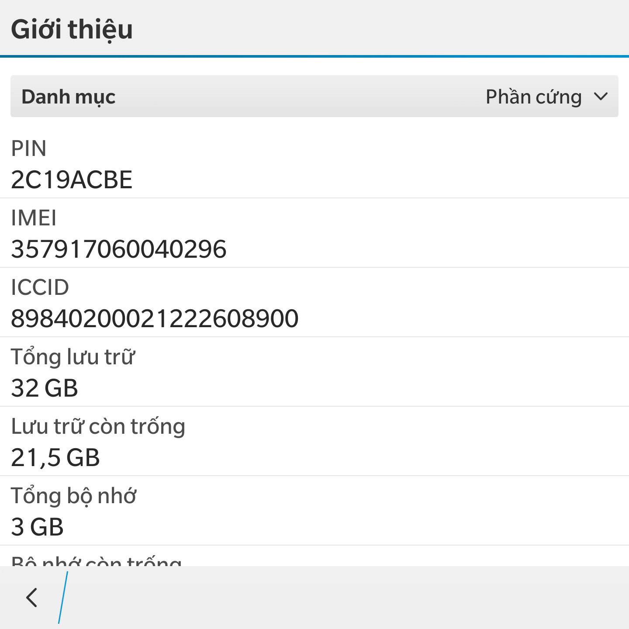Screen dimensions: 629x629
Task: Select the Tổng lưu trữ label
Action: click(73, 356)
